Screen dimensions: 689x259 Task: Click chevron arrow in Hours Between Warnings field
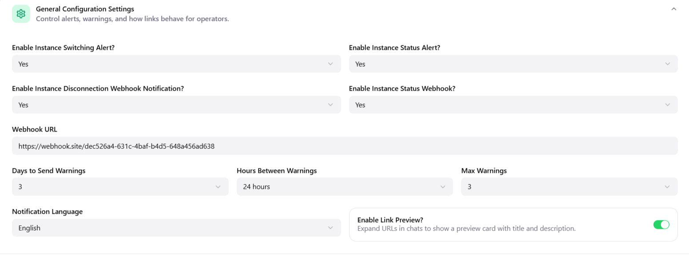coord(442,187)
